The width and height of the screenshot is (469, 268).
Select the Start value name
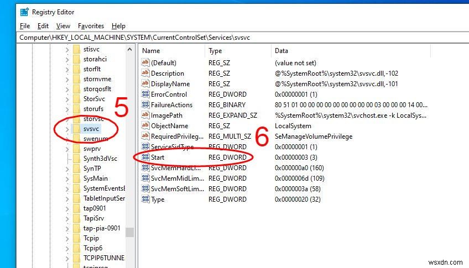(158, 157)
